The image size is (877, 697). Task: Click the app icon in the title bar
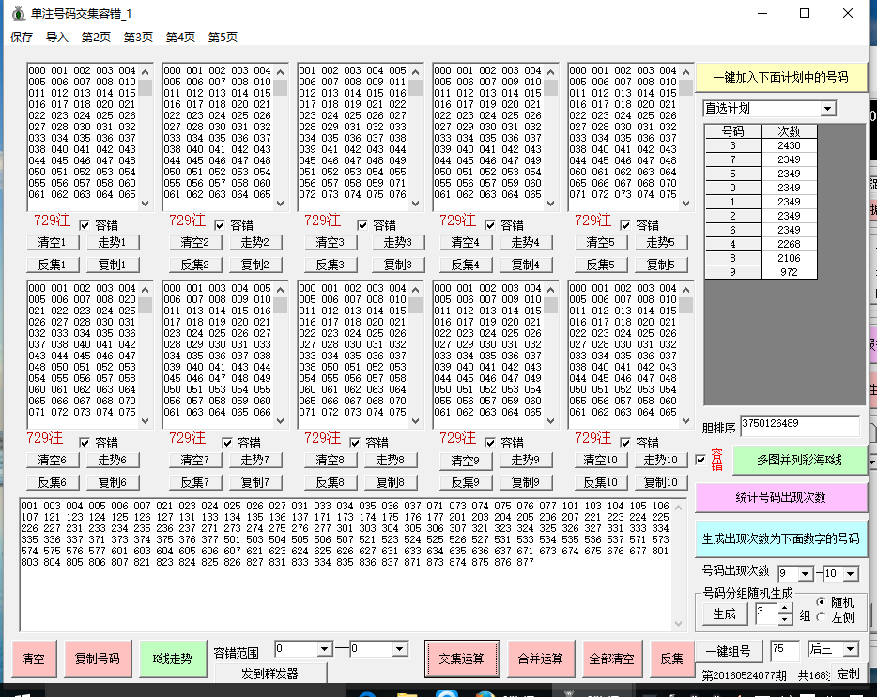click(x=16, y=13)
